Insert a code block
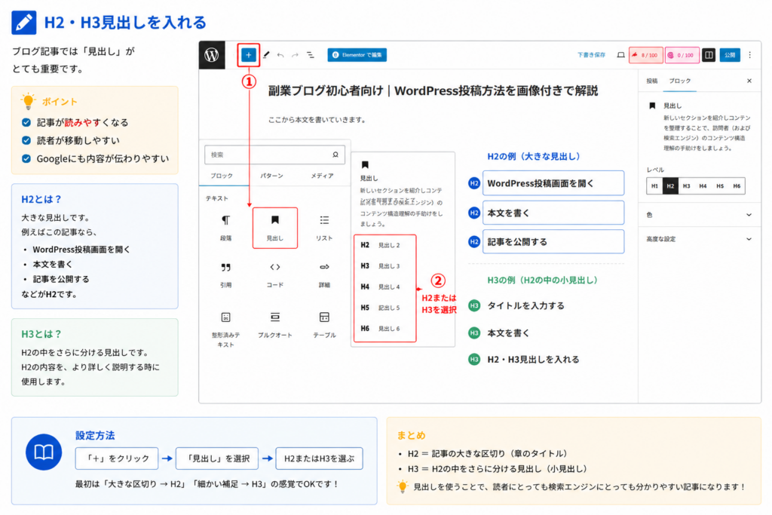This screenshot has height=515, width=772. (x=274, y=274)
